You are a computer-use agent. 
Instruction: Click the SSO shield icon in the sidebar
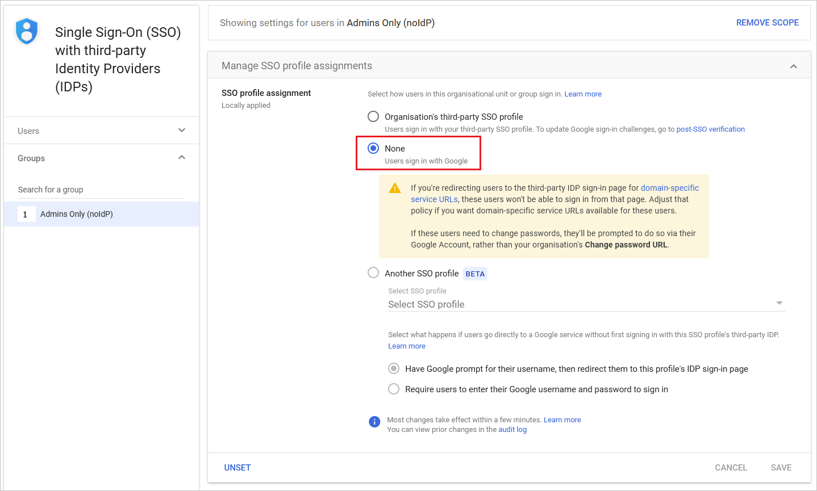point(26,32)
